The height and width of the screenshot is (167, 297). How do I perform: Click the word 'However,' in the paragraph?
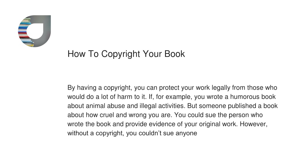tap(253, 124)
